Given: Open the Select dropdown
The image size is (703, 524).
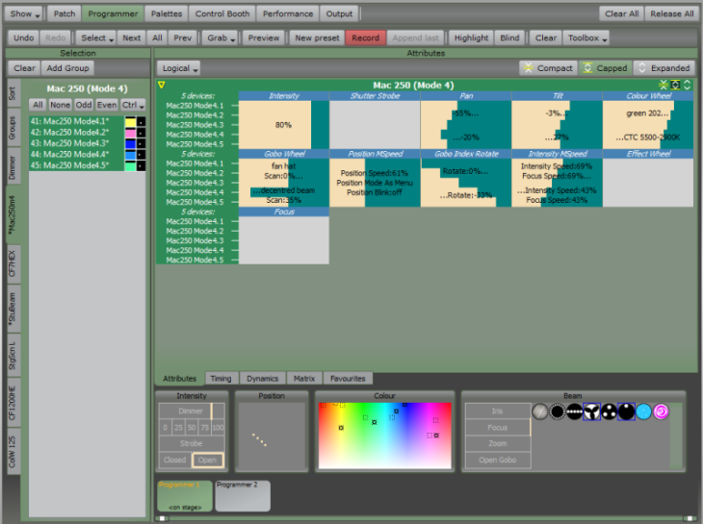Looking at the screenshot, I should pyautogui.click(x=96, y=38).
